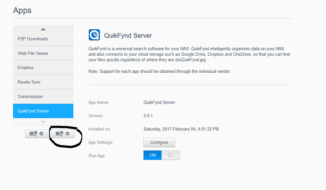Click the App Name value QuikFynd Server
The height and width of the screenshot is (190, 326).
pos(159,103)
